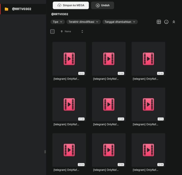Click file name under the 03:54 video

(66, 170)
